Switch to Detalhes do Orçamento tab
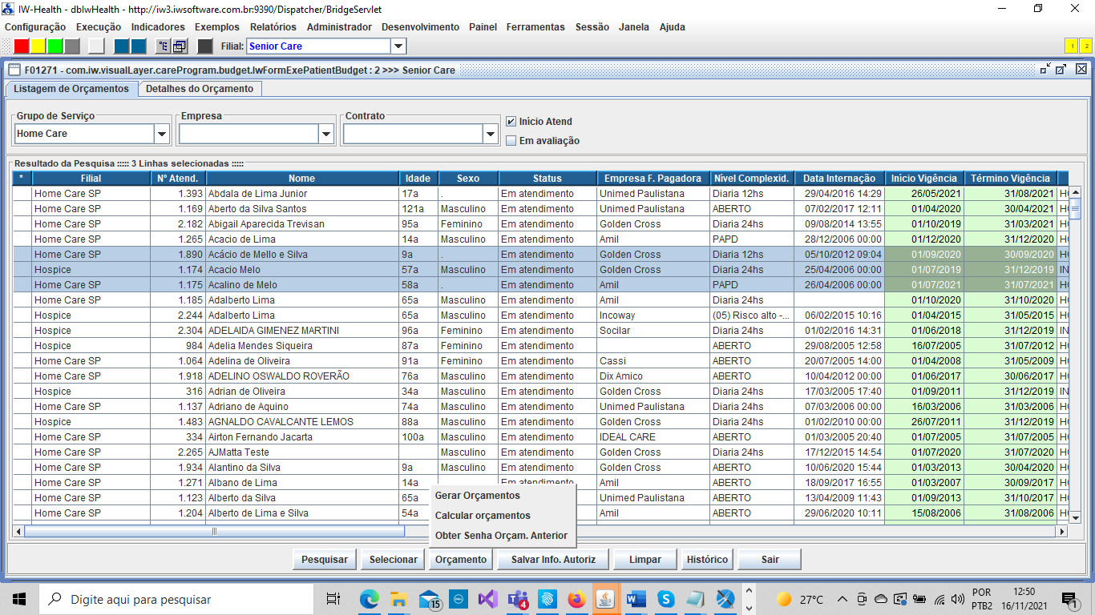 (x=199, y=89)
